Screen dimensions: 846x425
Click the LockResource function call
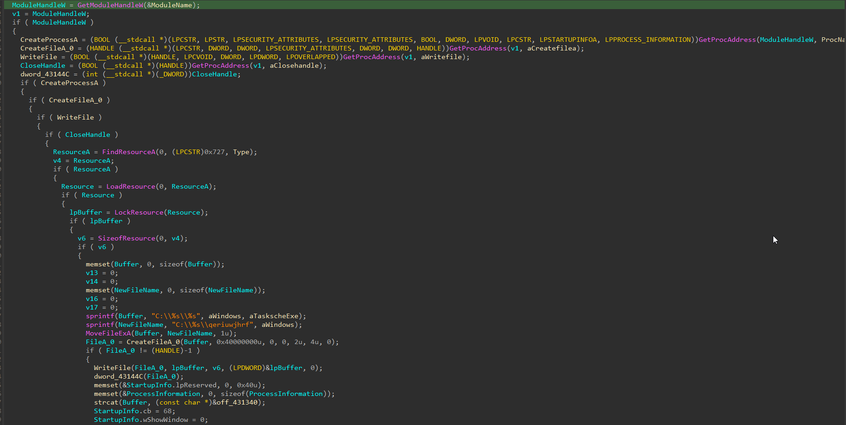[139, 212]
